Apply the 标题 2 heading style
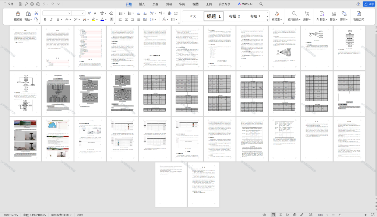Viewport: 377px width, 217px height. 235,16
